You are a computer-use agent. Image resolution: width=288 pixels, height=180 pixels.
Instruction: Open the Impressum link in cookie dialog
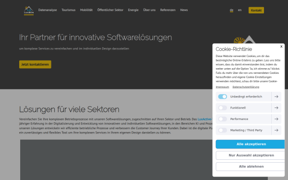click(x=222, y=87)
